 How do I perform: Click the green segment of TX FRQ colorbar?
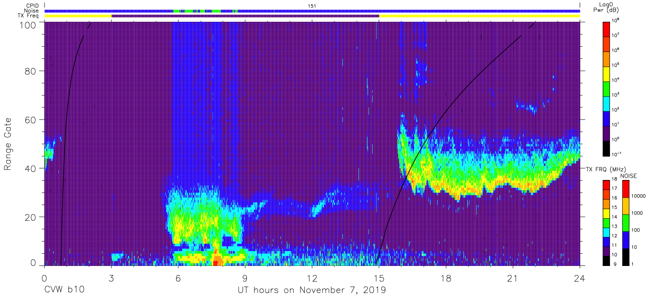click(606, 223)
